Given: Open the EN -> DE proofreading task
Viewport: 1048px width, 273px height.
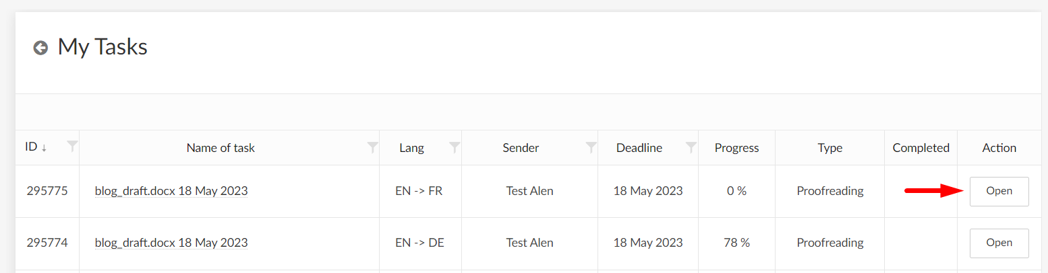Looking at the screenshot, I should pyautogui.click(x=999, y=243).
